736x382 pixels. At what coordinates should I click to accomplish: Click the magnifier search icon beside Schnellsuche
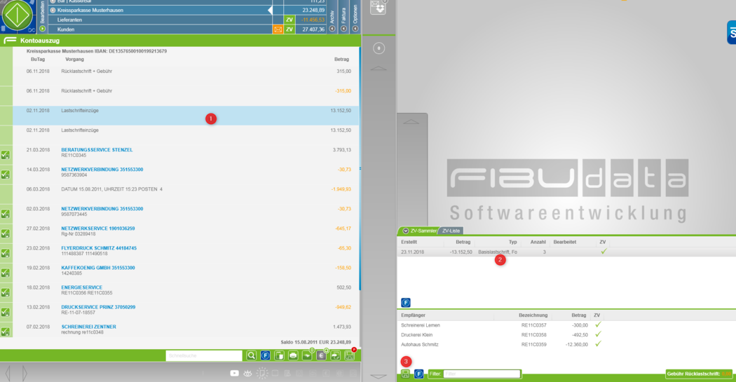point(251,356)
